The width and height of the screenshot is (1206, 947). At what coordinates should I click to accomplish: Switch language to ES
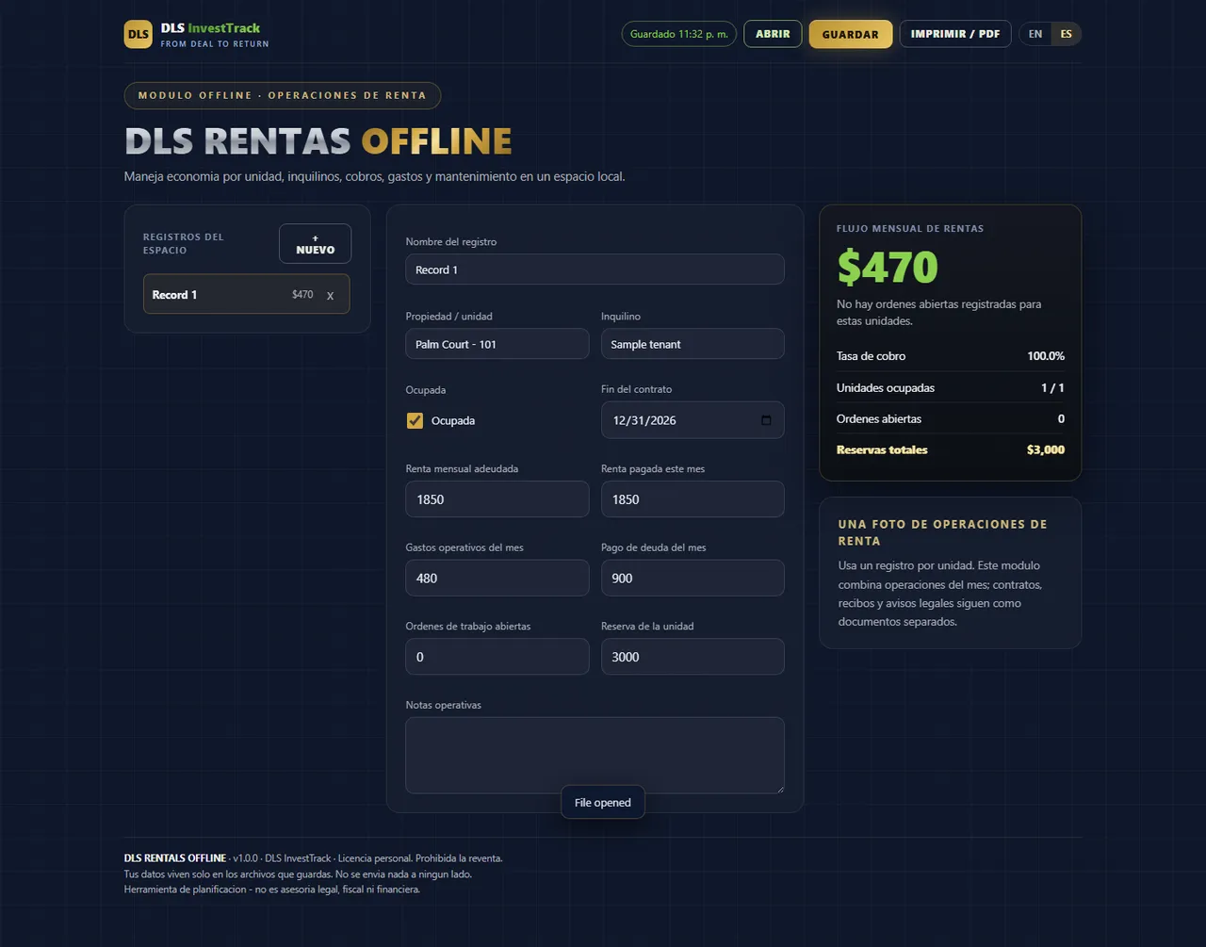(1066, 34)
